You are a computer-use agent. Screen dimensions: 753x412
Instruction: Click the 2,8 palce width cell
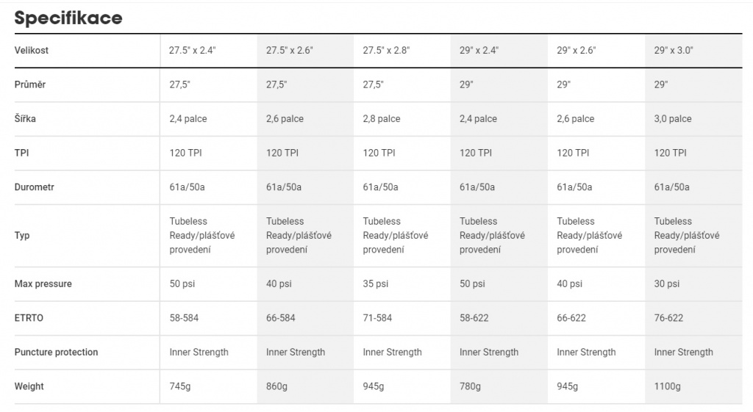(382, 119)
